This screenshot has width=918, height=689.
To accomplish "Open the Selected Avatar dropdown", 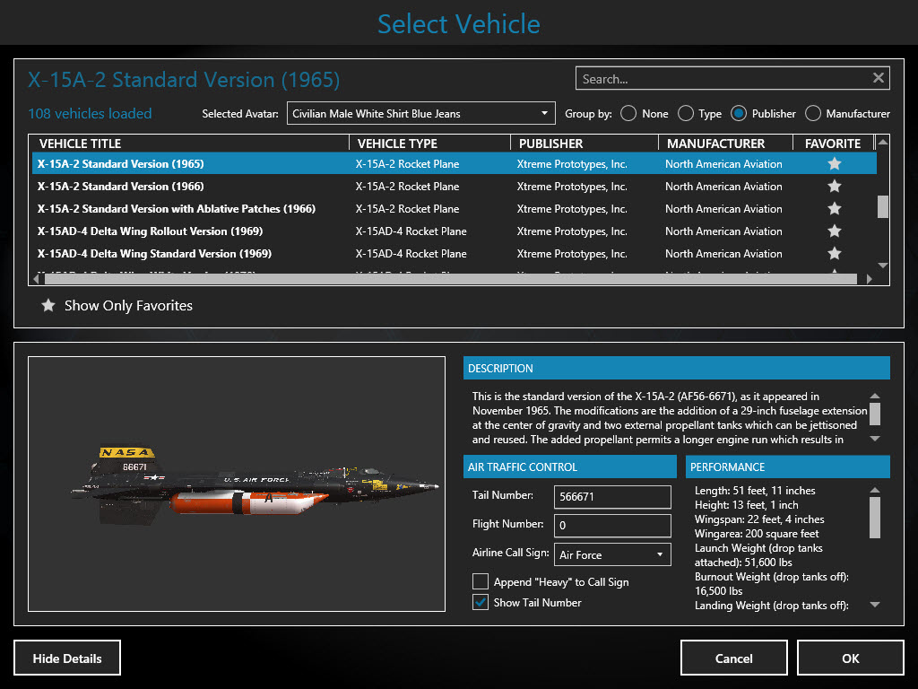I will tap(421, 114).
